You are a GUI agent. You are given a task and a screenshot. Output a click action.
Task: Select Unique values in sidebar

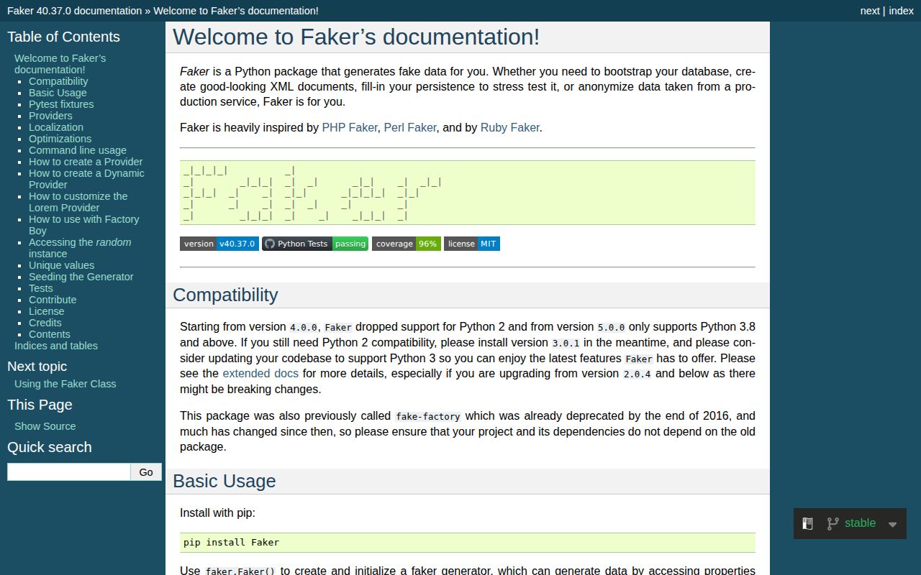coord(61,265)
